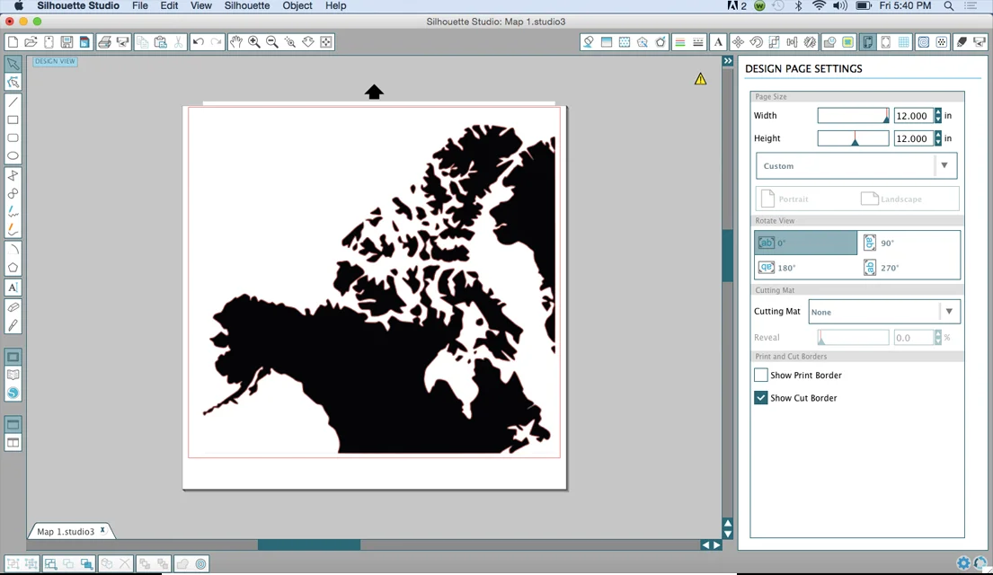
Task: Click the Fit to Window icon
Action: [326, 42]
